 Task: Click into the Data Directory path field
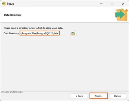(40, 33)
